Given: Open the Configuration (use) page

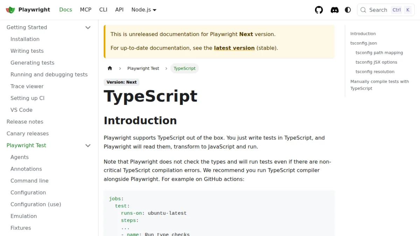Looking at the screenshot, I should (36, 204).
